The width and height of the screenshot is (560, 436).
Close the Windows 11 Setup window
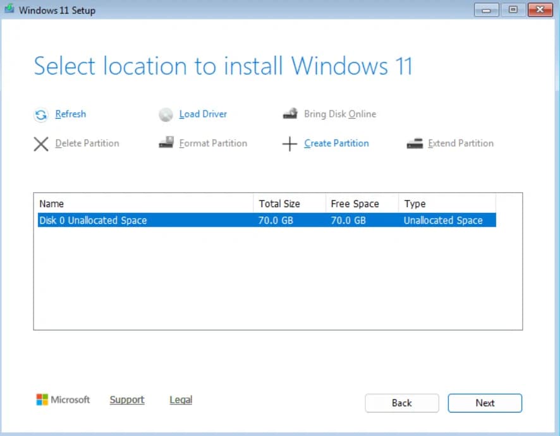540,9
